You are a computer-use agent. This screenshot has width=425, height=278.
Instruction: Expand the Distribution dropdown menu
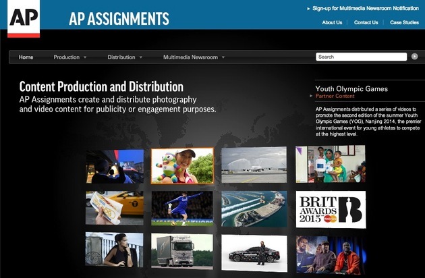[x=125, y=57]
